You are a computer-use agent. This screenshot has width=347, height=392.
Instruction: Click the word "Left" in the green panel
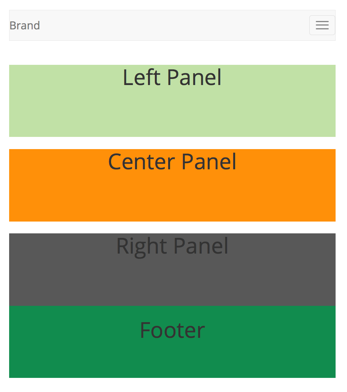pos(142,77)
